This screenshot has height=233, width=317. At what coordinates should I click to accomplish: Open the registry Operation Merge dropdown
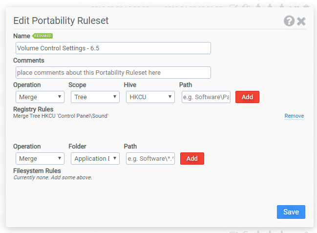pyautogui.click(x=40, y=97)
